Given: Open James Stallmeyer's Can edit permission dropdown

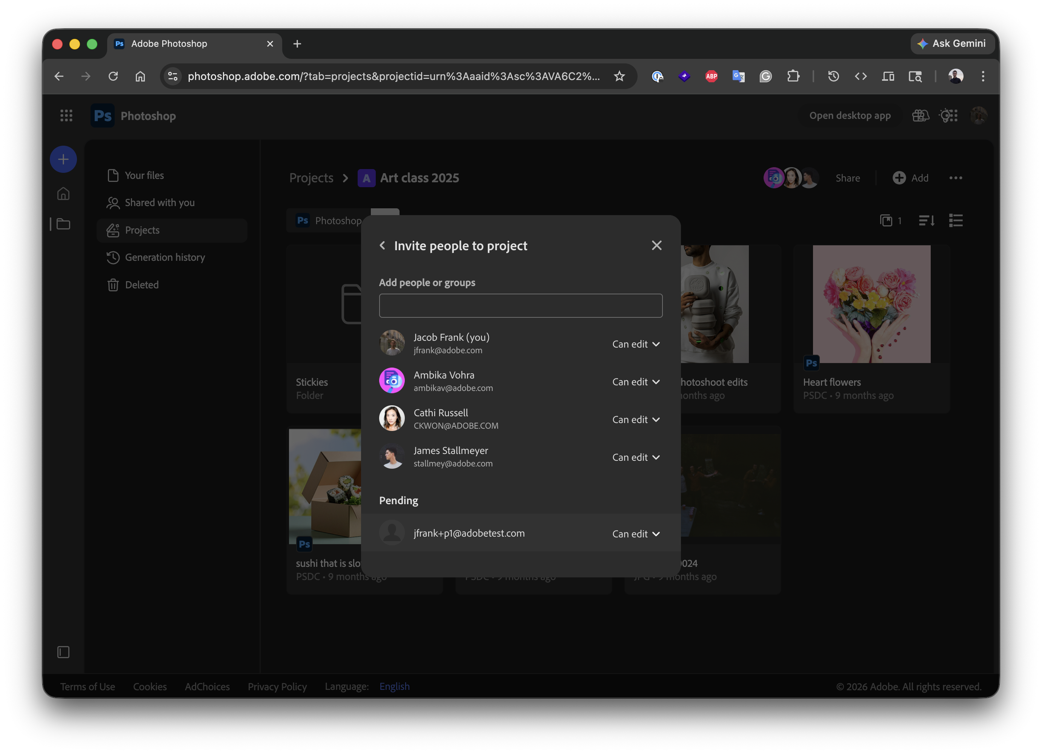Looking at the screenshot, I should (x=636, y=457).
